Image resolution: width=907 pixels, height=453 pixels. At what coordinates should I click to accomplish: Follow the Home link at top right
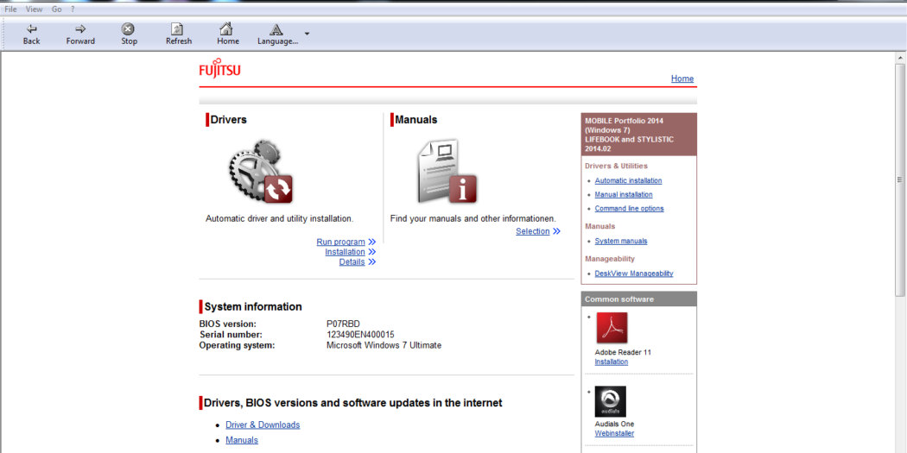682,79
